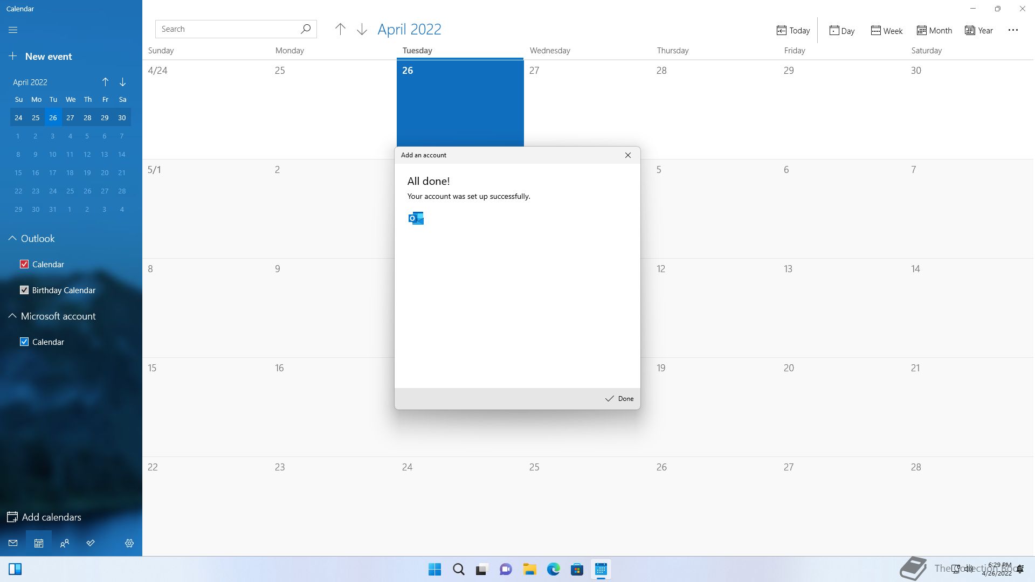Image resolution: width=1035 pixels, height=582 pixels.
Task: Switch to Week view
Action: pyautogui.click(x=886, y=31)
